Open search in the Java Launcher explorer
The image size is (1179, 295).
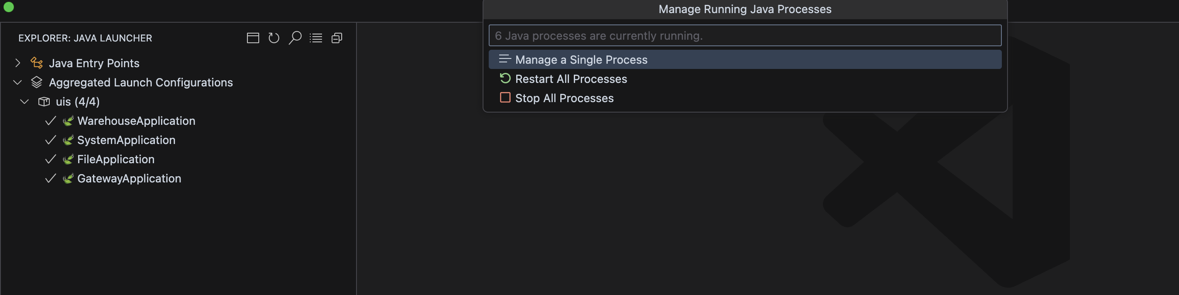(x=295, y=38)
